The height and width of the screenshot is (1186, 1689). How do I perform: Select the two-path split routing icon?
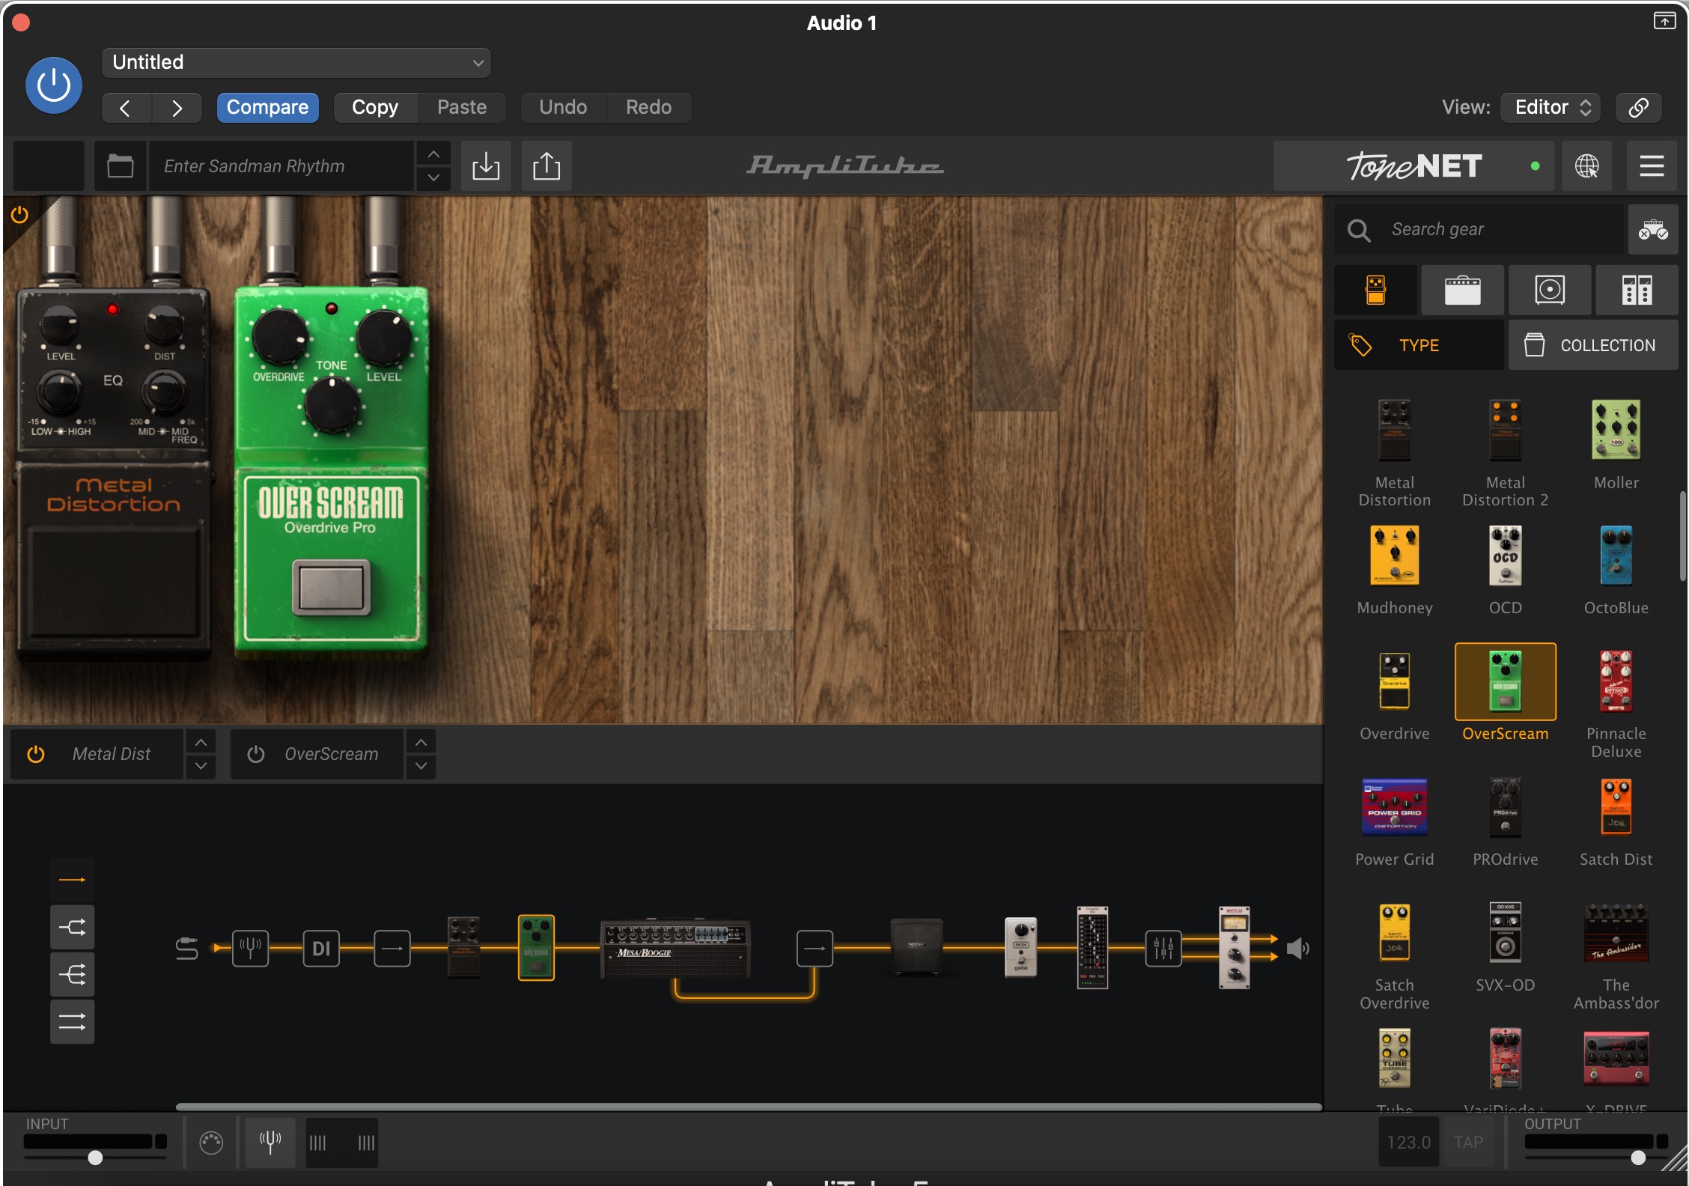pyautogui.click(x=72, y=928)
